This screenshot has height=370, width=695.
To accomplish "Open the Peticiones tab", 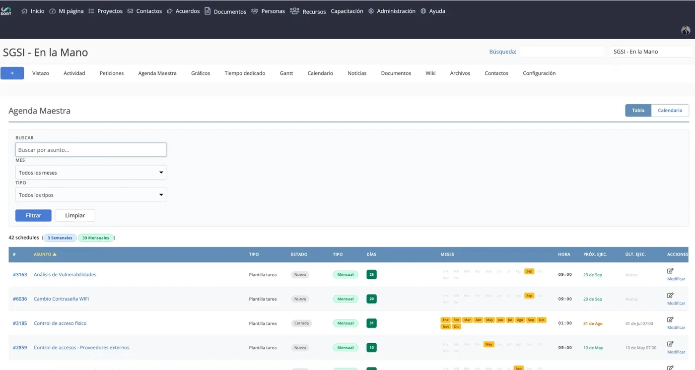I will [x=112, y=73].
